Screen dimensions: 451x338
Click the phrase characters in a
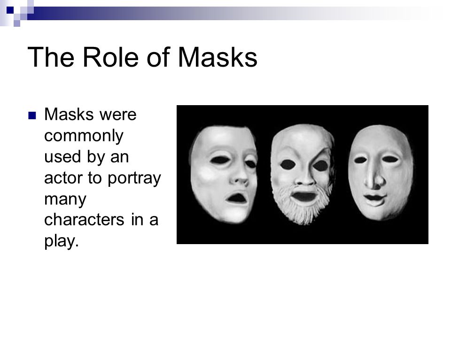(x=101, y=220)
